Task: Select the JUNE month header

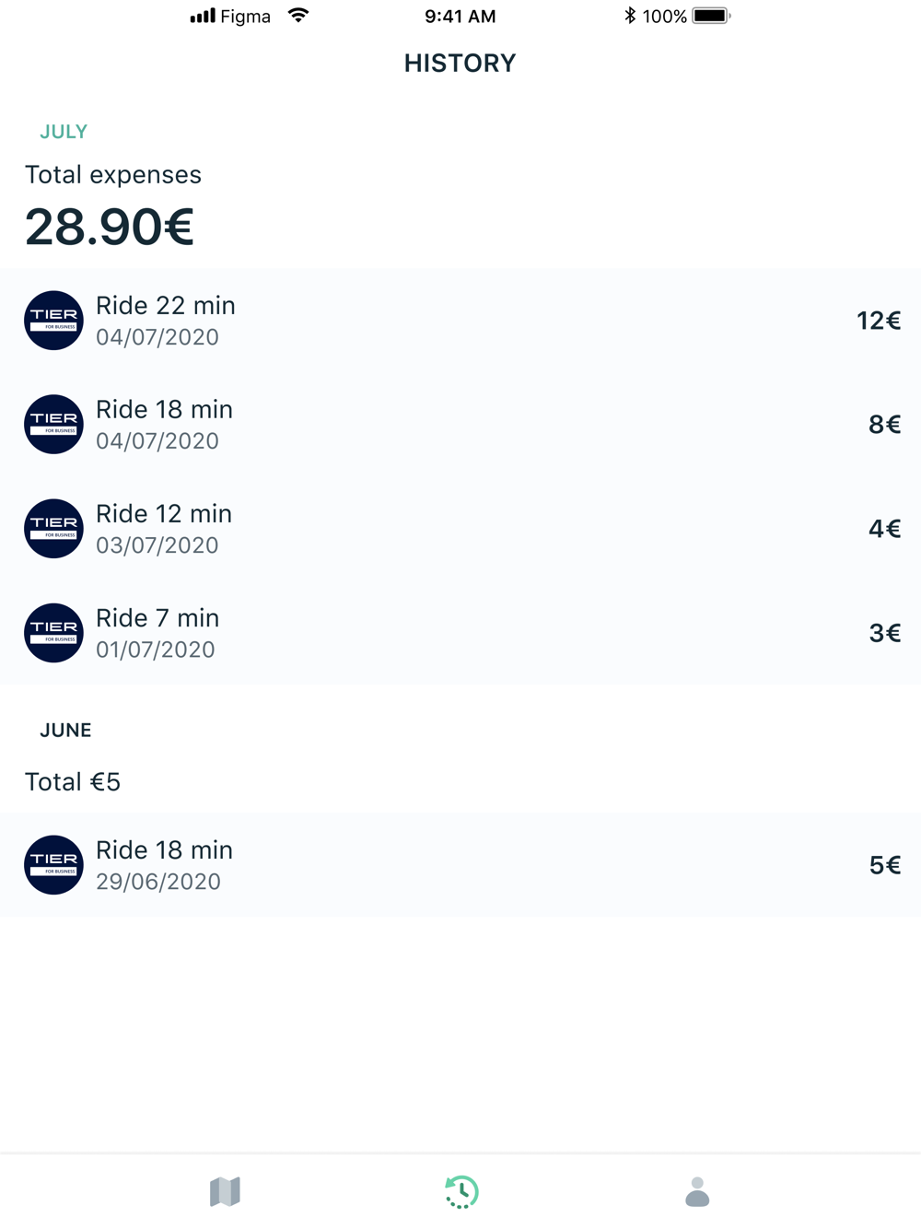Action: (x=65, y=731)
